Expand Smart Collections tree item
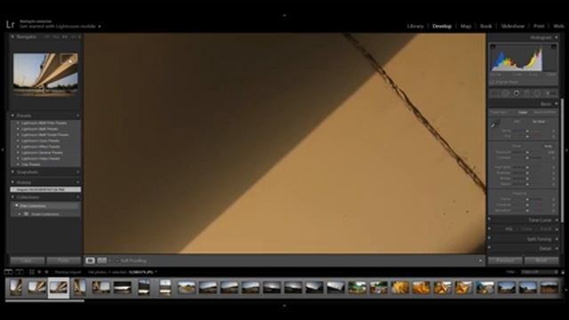This screenshot has width=569, height=320. tap(20, 214)
